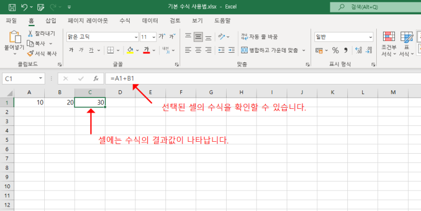Viewport: 421px width, 211px height.
Task: Open 조건부 서식 conditional formatting
Action: coord(389,44)
